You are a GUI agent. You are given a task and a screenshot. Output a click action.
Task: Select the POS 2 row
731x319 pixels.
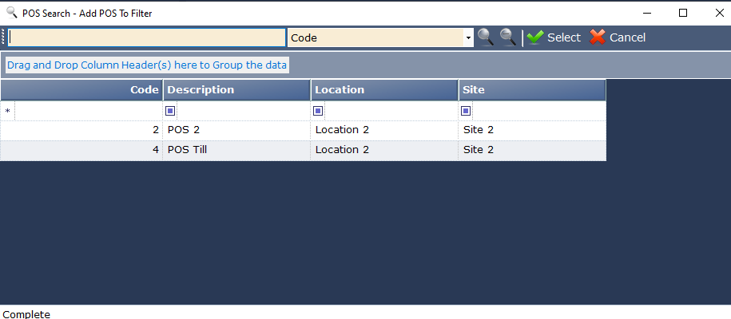point(303,130)
